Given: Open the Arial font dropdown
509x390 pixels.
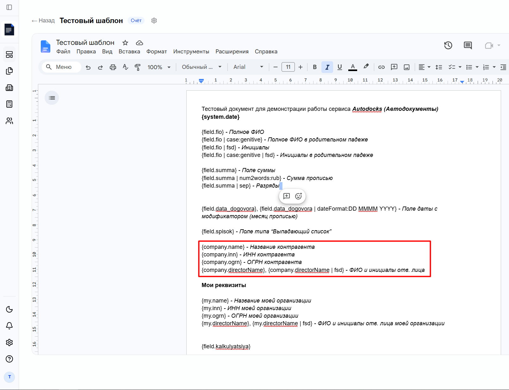Looking at the screenshot, I should point(248,67).
